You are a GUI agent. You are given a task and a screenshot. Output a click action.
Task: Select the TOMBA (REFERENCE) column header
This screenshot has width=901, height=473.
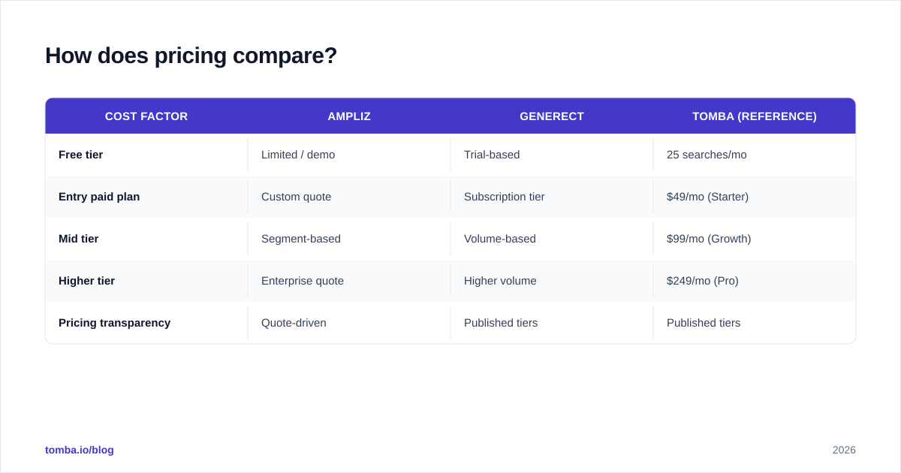[755, 116]
